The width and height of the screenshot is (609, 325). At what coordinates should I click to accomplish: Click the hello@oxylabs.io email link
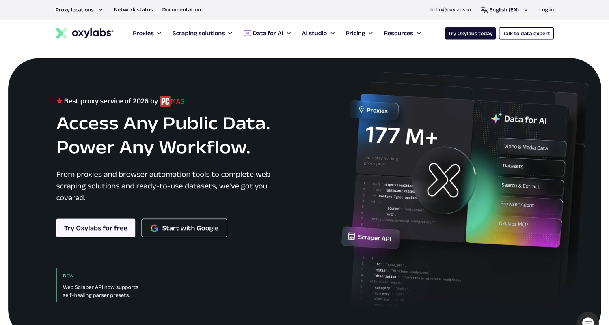pyautogui.click(x=450, y=10)
